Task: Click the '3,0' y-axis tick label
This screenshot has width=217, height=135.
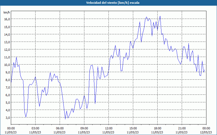Action: click(x=8, y=118)
